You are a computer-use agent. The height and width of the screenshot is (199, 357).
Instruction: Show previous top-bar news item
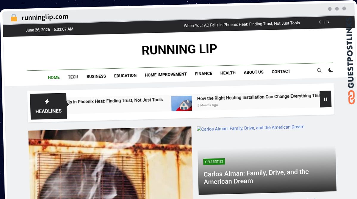click(x=320, y=22)
